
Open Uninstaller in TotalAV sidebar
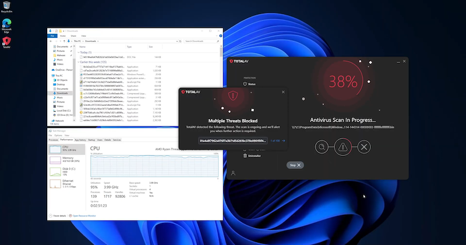coord(252,155)
